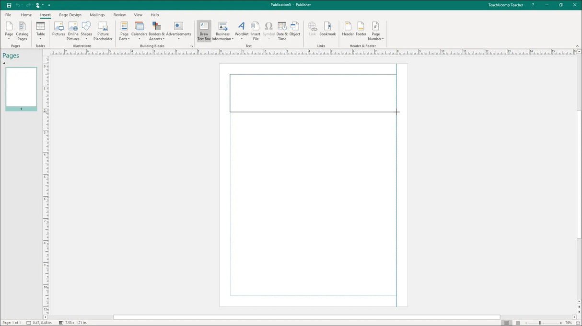
Task: Insert a Footer on the page
Action: pos(361,29)
